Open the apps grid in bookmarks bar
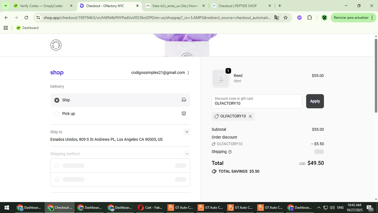This screenshot has width=378, height=213. (6, 28)
